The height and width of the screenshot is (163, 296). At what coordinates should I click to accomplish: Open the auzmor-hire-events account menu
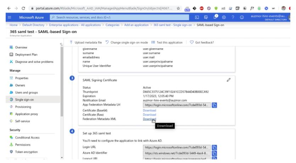[269, 17]
